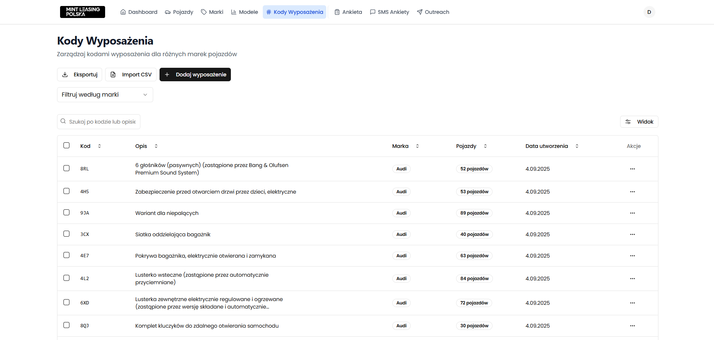Open actions menu for code 4L2
The width and height of the screenshot is (714, 340).
click(633, 279)
